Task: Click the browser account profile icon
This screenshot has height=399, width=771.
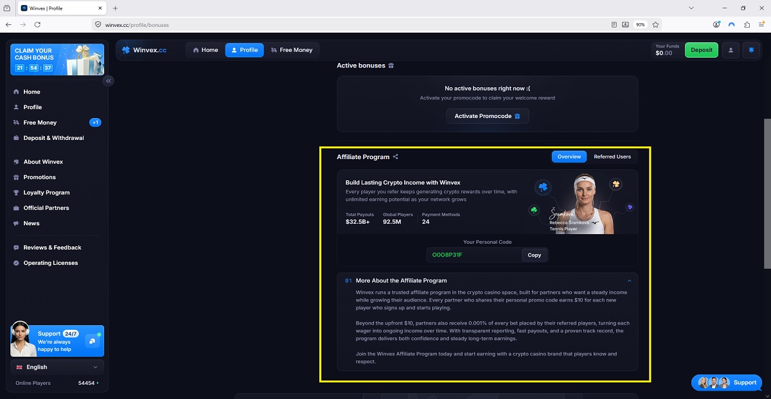Action: 716,24
